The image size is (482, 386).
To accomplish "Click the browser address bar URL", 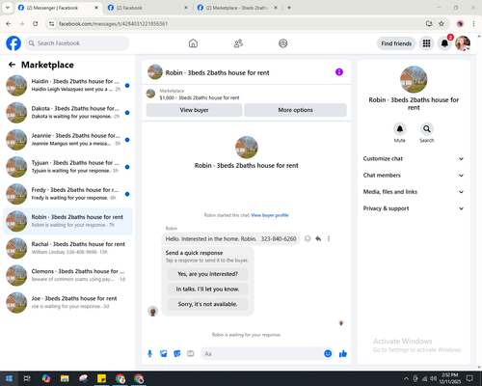I will 113,24.
